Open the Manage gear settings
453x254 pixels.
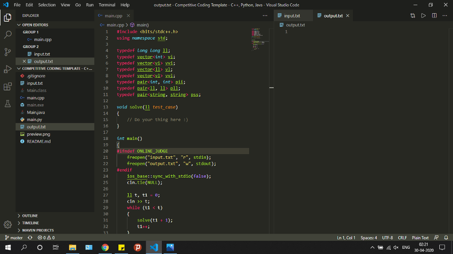coord(8,224)
